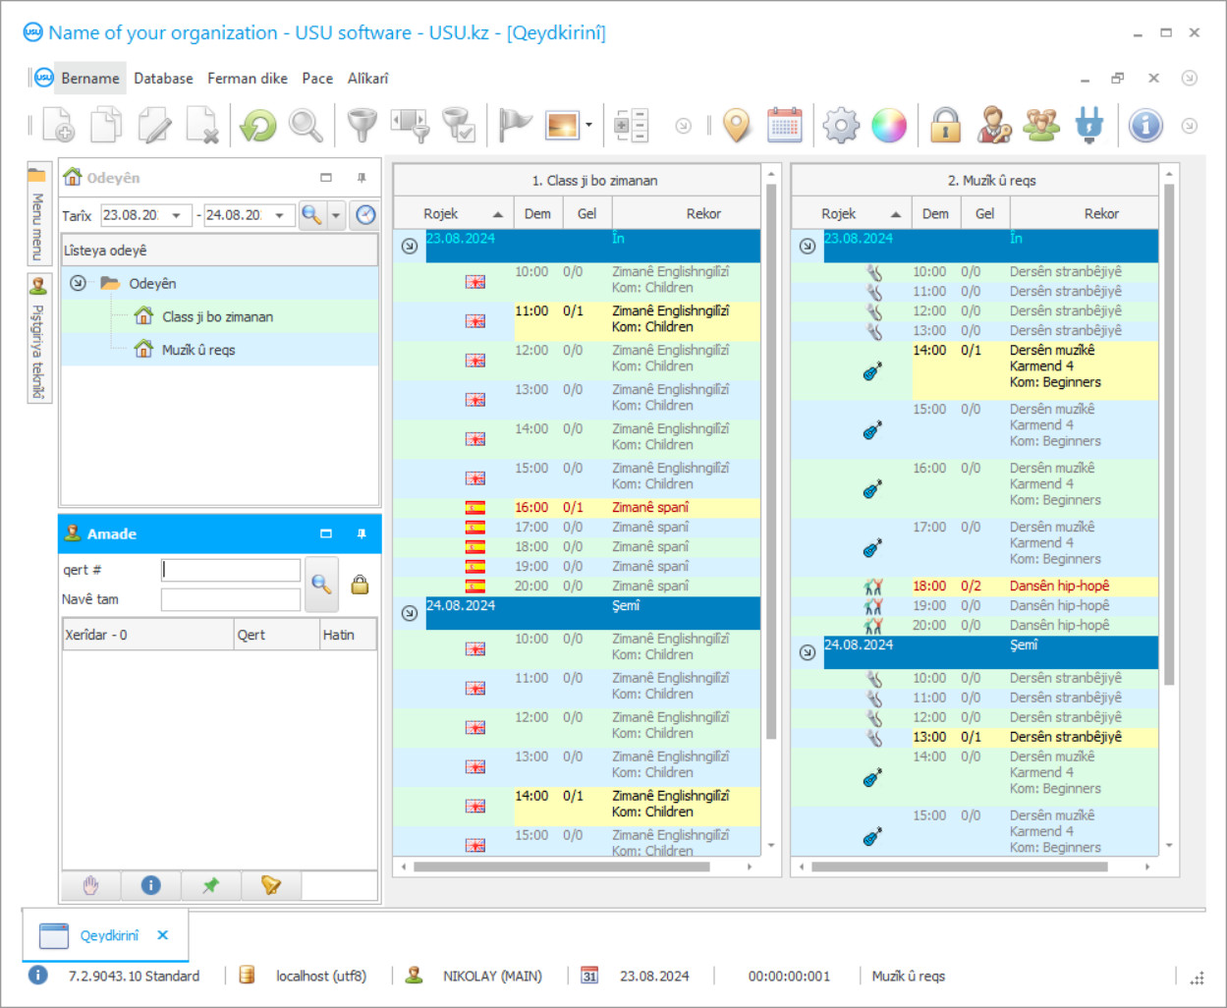Click the funnel with checkmark icon
The width and height of the screenshot is (1227, 1008).
(459, 126)
